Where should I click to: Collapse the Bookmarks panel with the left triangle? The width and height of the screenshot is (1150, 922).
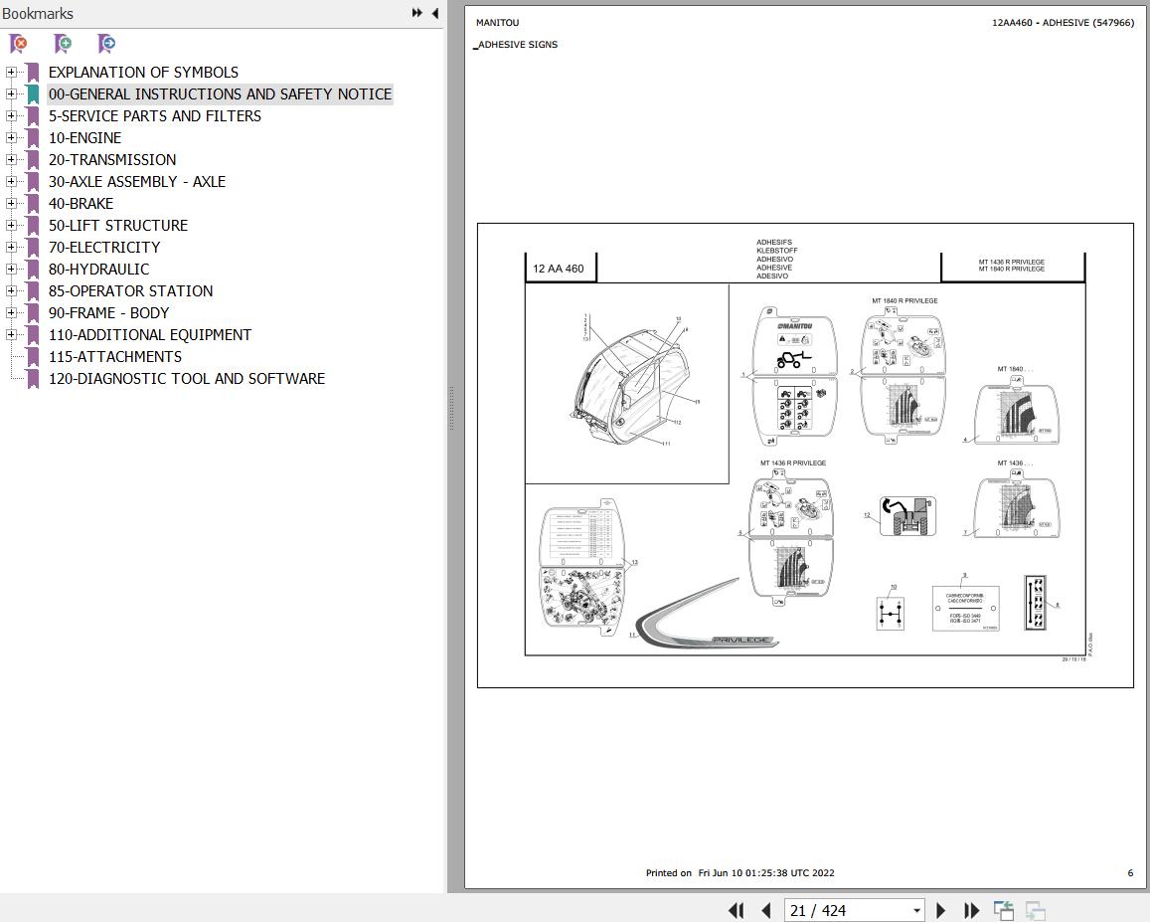(435, 13)
